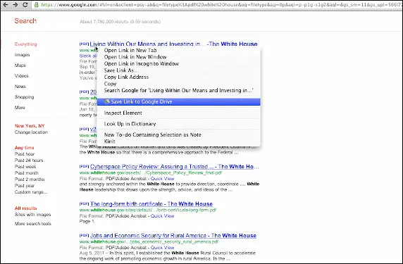
Task: Switch to Maps results
Action: click(x=20, y=65)
